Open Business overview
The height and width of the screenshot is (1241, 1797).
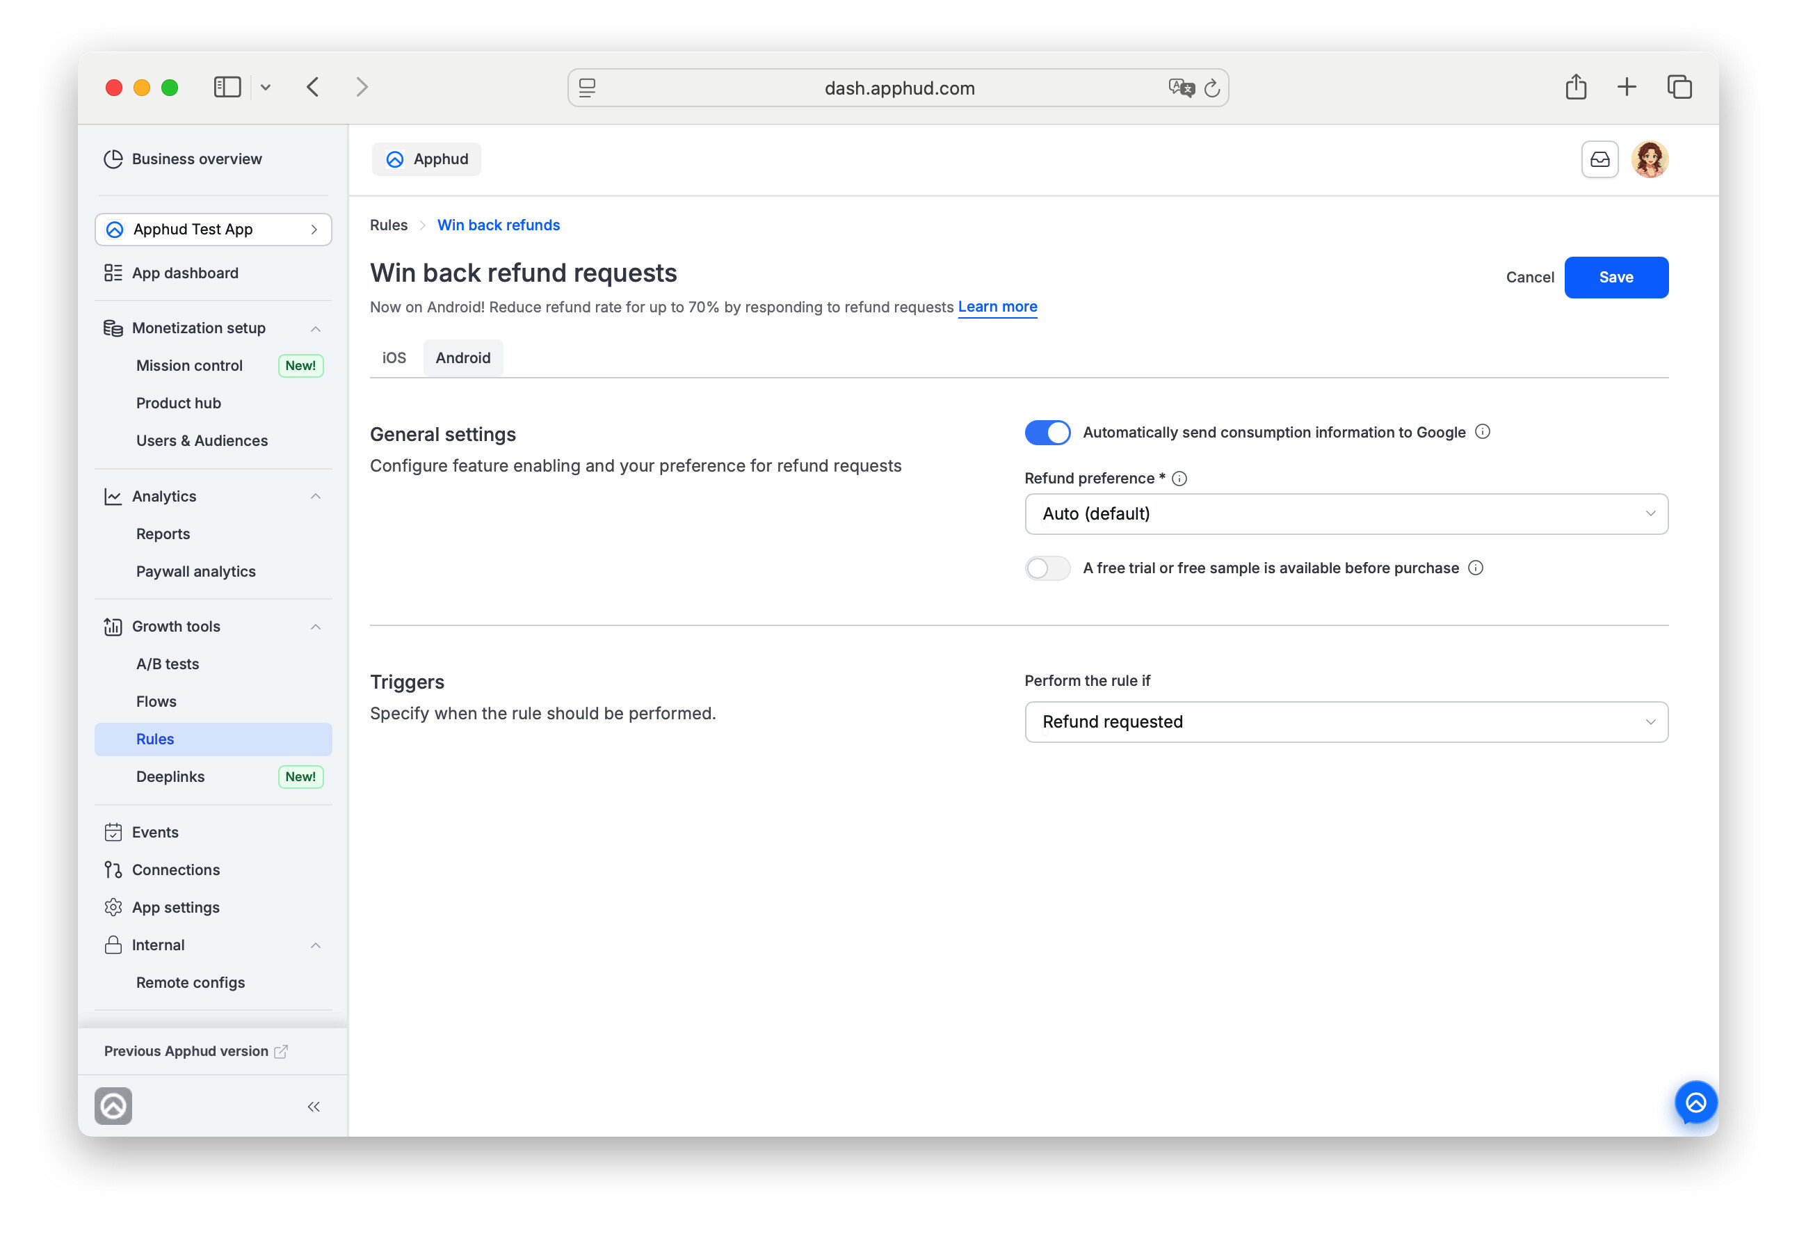pos(184,159)
